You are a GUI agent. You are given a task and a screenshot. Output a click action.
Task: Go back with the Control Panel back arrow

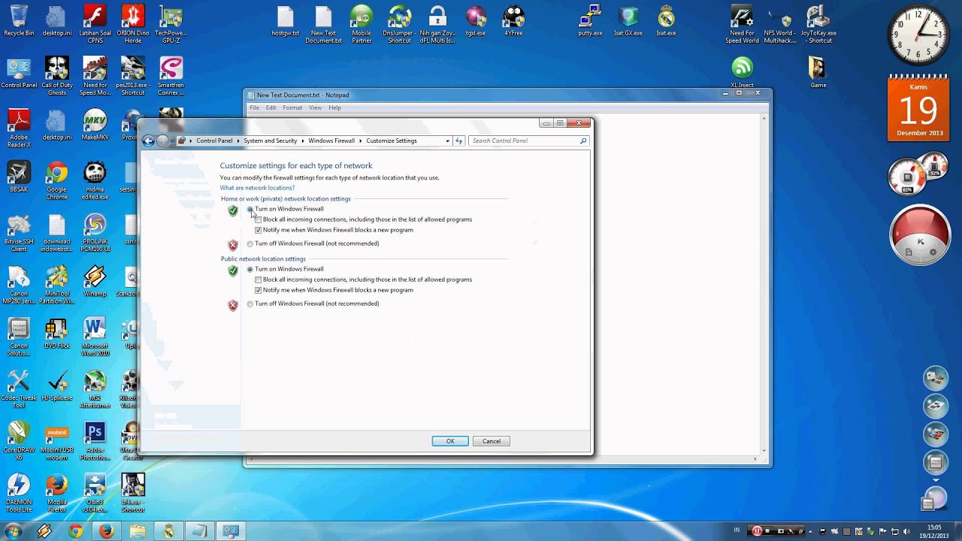[149, 141]
